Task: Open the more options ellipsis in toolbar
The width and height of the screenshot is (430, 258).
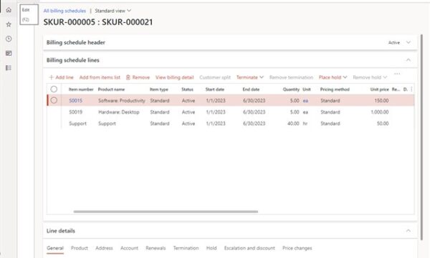Action: point(397,74)
